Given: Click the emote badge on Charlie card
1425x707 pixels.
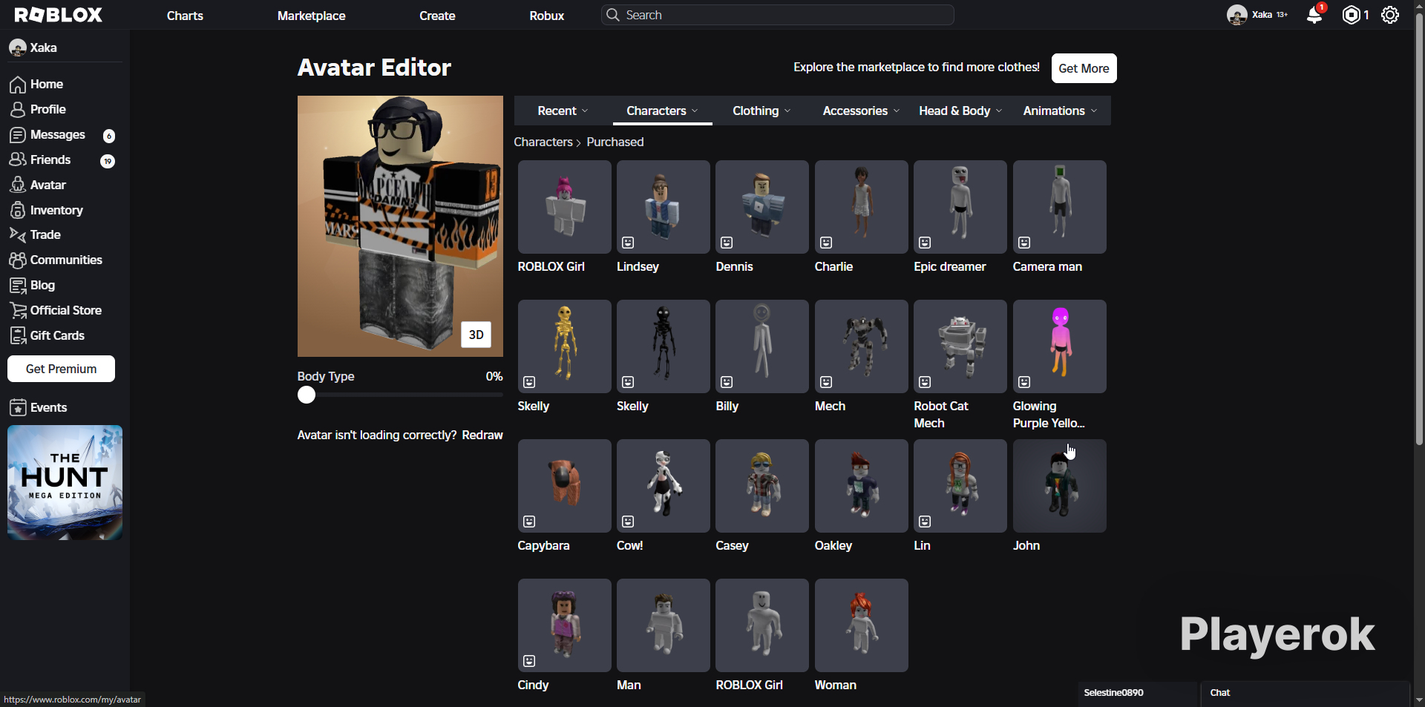Looking at the screenshot, I should pyautogui.click(x=826, y=243).
